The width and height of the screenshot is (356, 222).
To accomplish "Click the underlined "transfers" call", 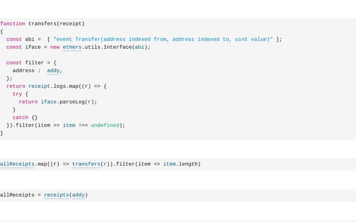I will click(86, 164).
